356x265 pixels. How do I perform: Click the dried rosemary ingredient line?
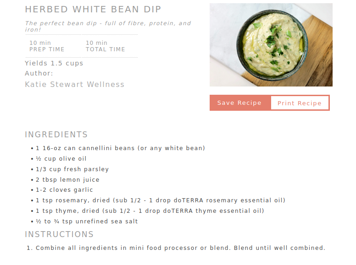pyautogui.click(x=161, y=200)
